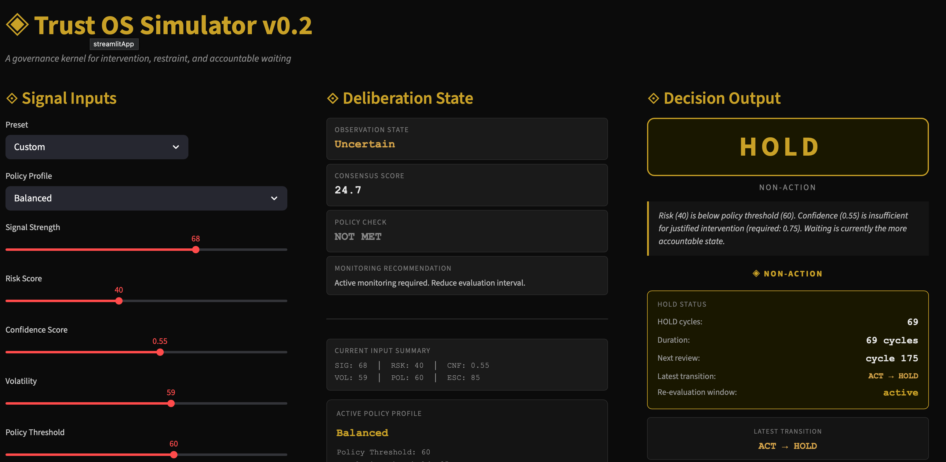The width and height of the screenshot is (946, 462).
Task: Click the diamond icon beside Decision Output
Action: click(653, 98)
